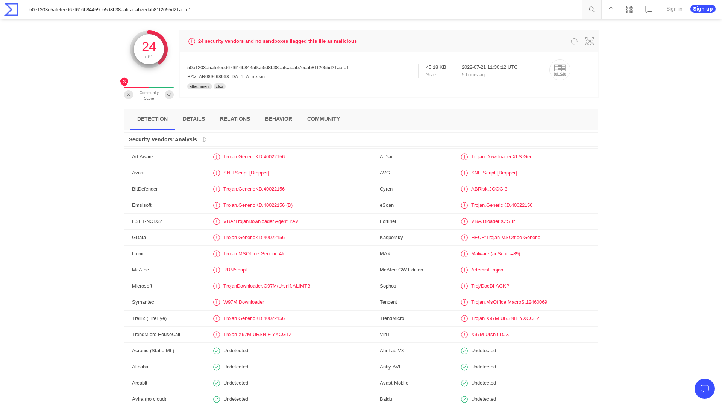
Task: Click the expand similar-files icon
Action: [589, 41]
